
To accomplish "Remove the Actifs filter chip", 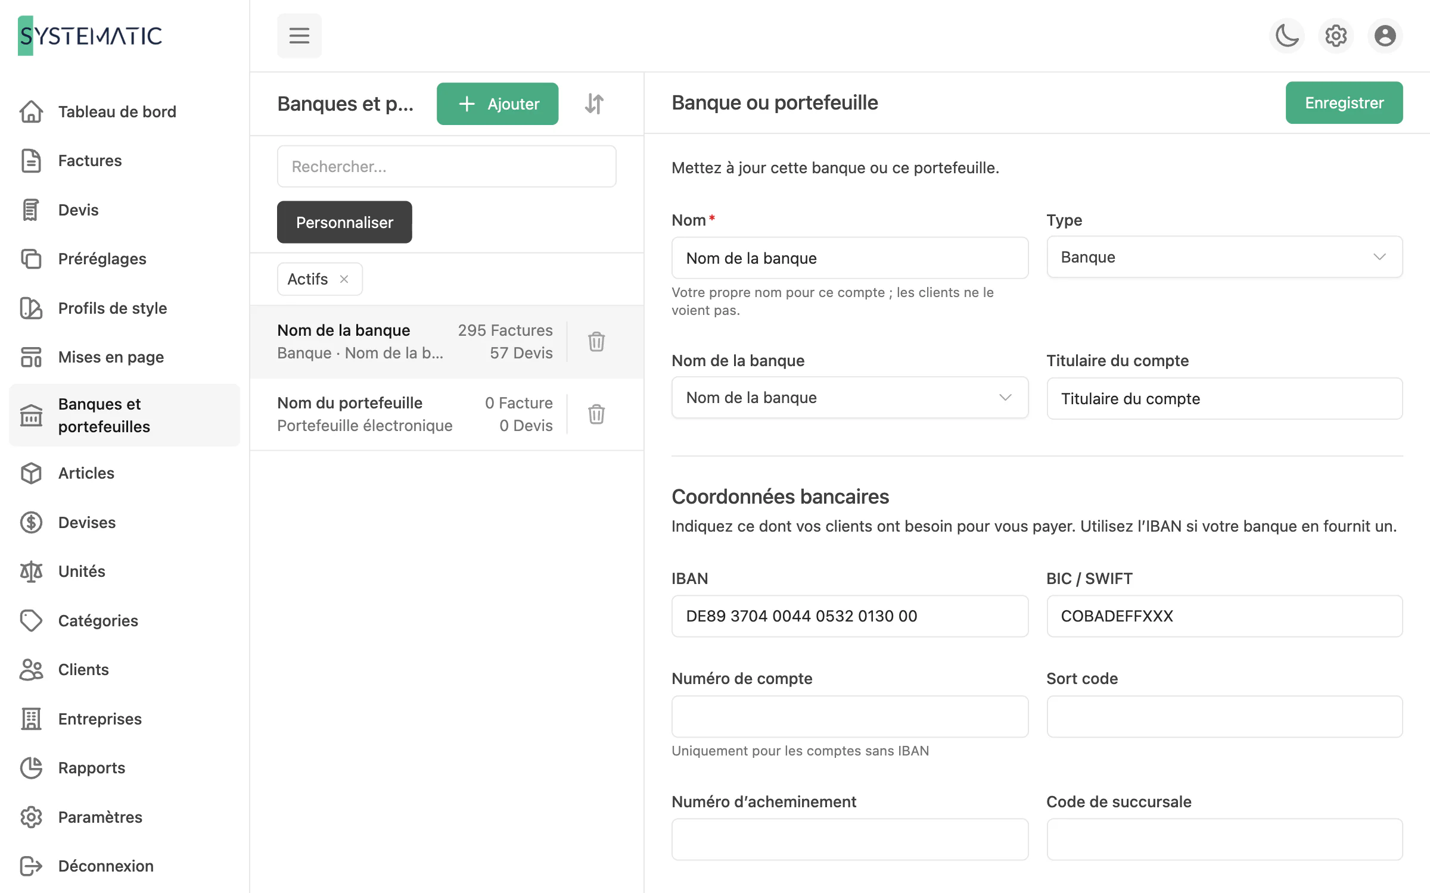I will [x=344, y=279].
